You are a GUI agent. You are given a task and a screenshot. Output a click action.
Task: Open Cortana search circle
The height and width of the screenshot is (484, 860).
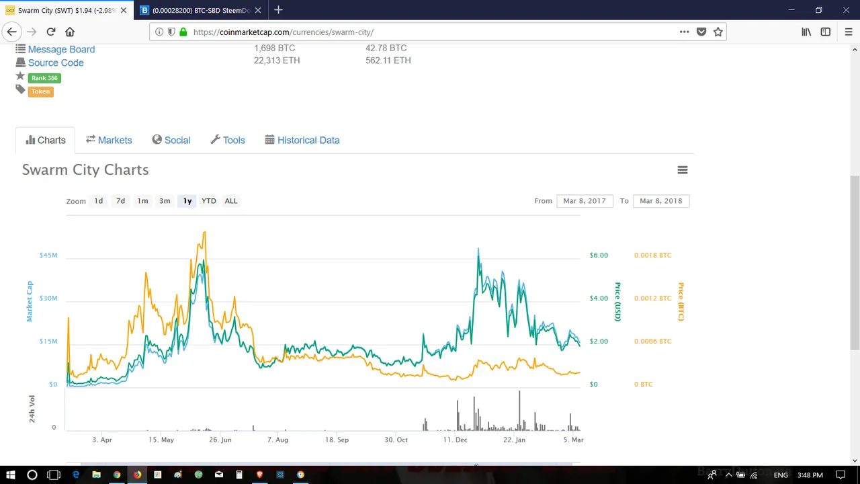32,475
